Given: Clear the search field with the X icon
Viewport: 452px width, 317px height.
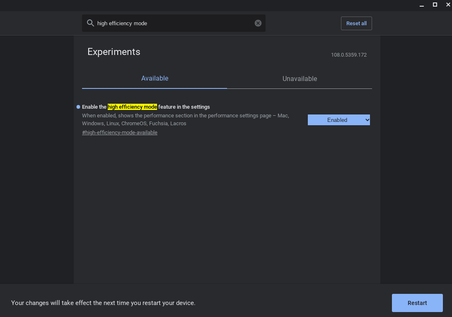Looking at the screenshot, I should click(258, 23).
